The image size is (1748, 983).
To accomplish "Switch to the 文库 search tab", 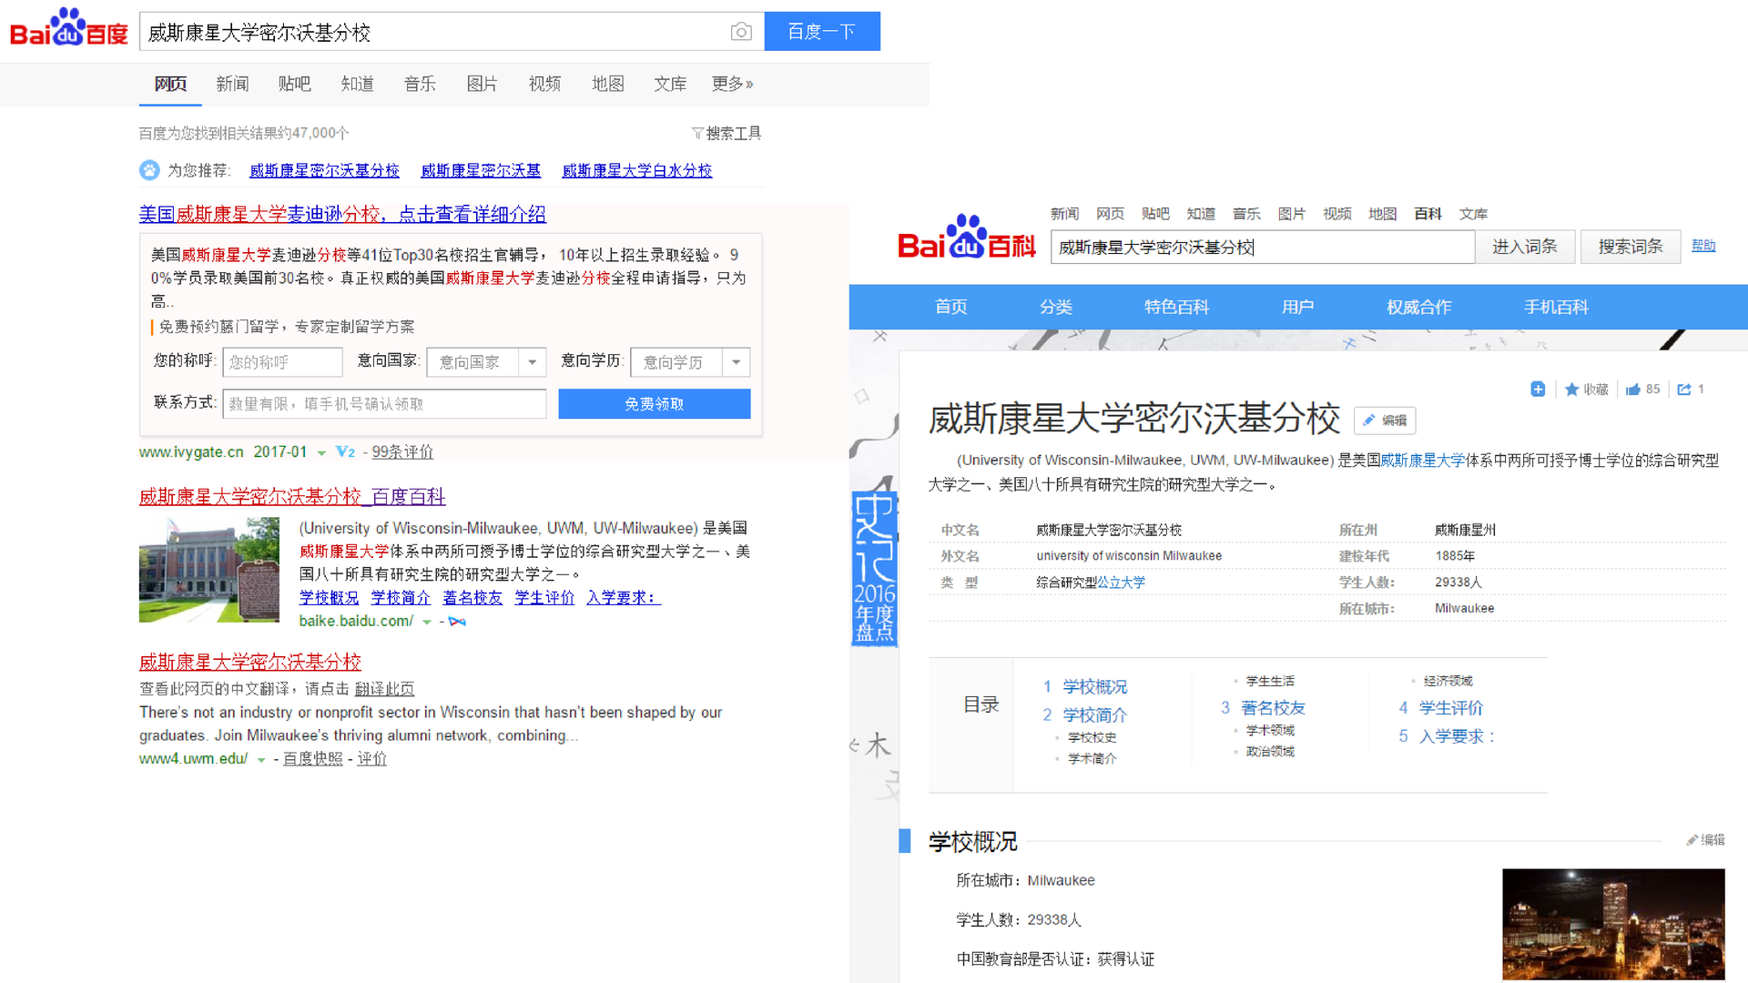I will (670, 84).
